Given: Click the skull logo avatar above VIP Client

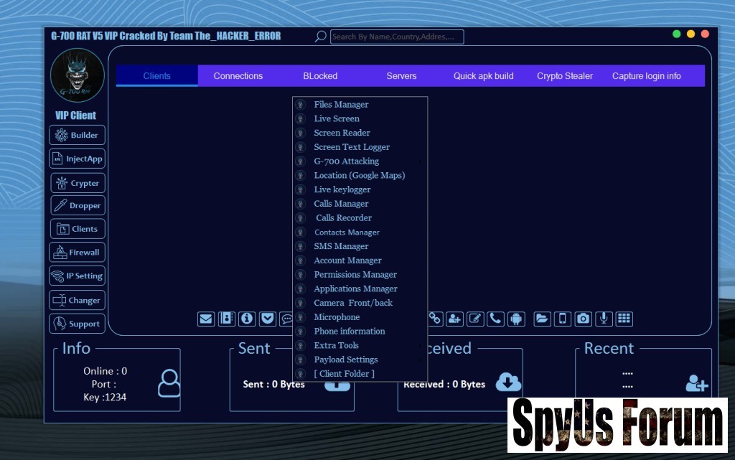Looking at the screenshot, I should pyautogui.click(x=77, y=76).
